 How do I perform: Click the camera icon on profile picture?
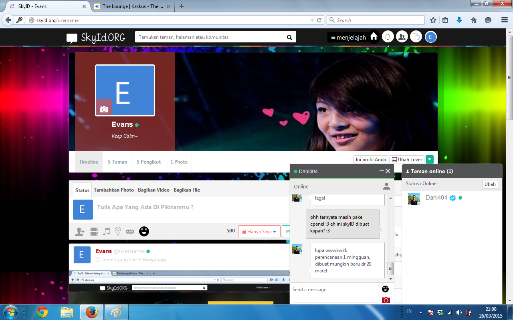click(x=104, y=108)
